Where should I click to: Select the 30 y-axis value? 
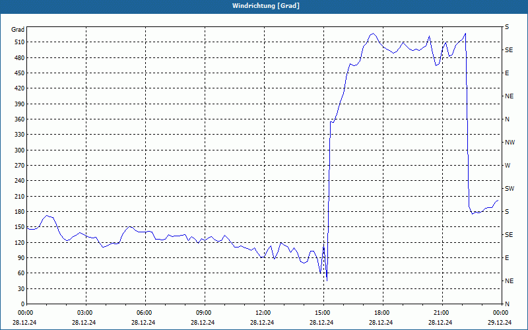point(21,288)
